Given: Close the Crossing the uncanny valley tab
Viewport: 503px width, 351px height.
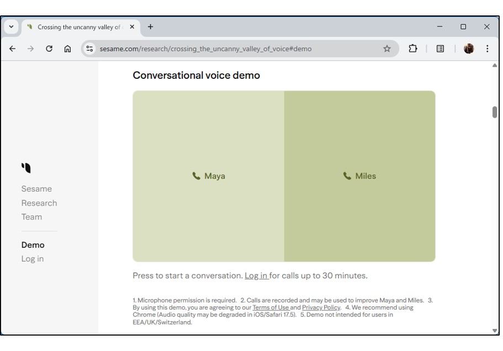Looking at the screenshot, I should tap(132, 27).
